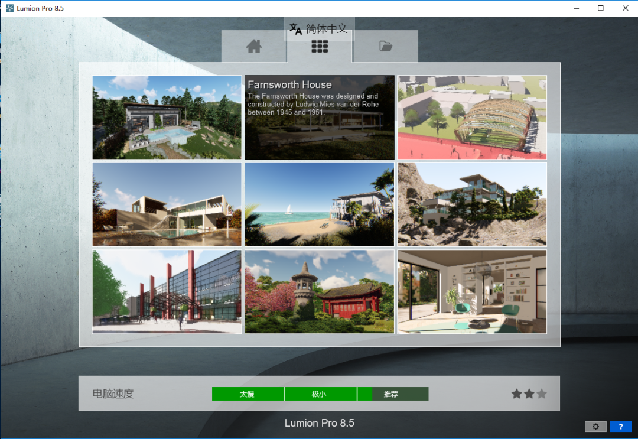This screenshot has width=638, height=439.
Task: Open help with the blue question mark
Action: tap(620, 427)
